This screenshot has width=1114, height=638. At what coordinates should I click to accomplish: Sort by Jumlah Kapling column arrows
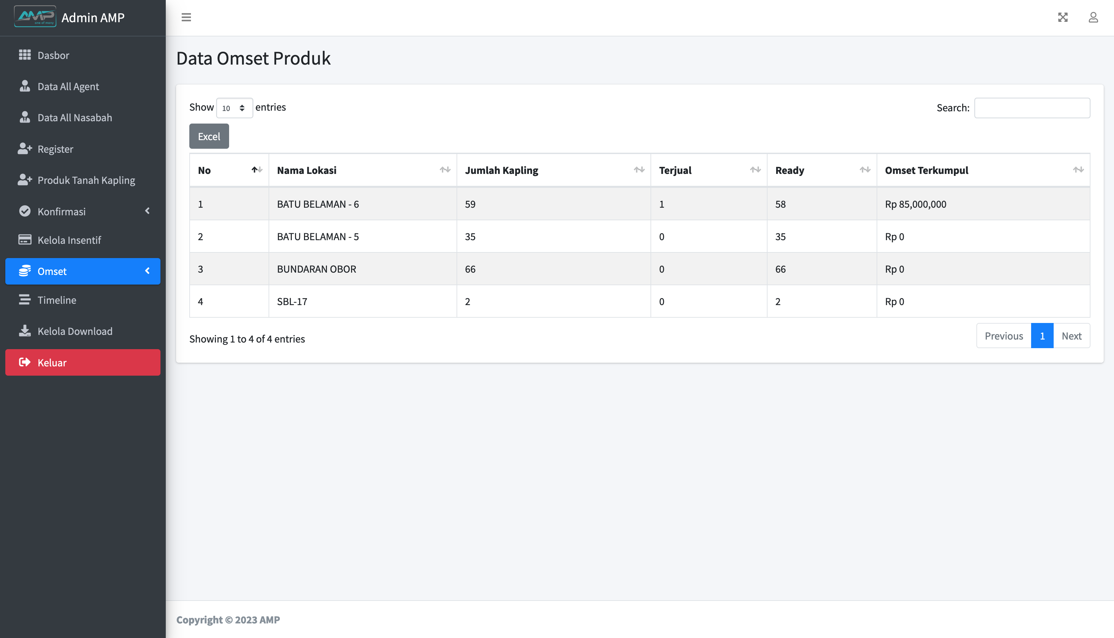point(639,170)
